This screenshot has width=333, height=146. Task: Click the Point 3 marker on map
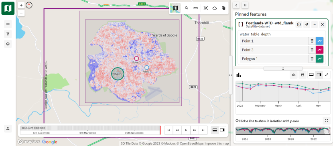(136, 58)
